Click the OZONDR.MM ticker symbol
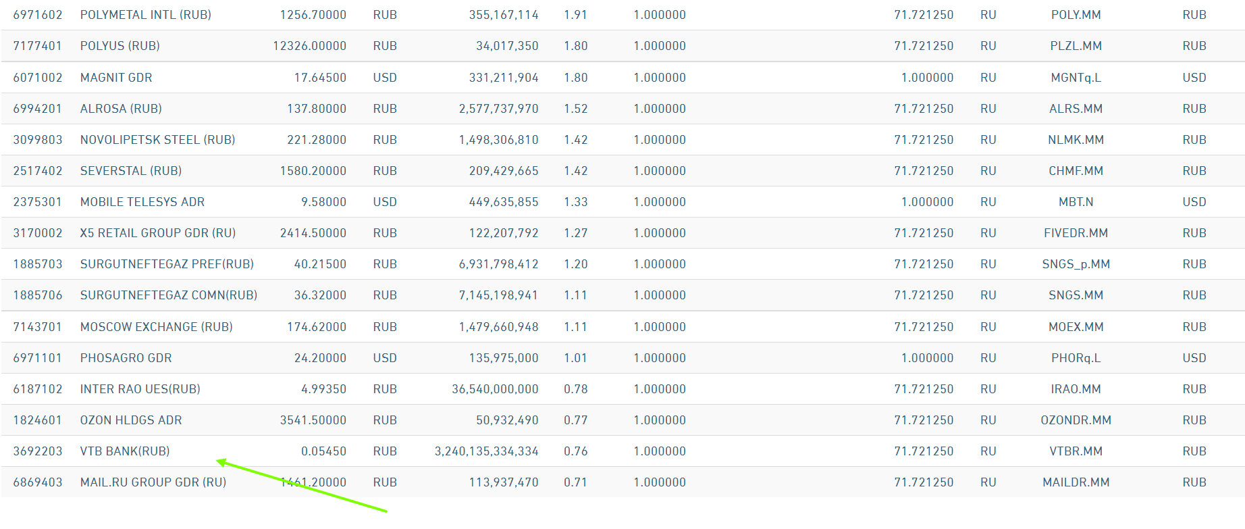 (x=1076, y=420)
